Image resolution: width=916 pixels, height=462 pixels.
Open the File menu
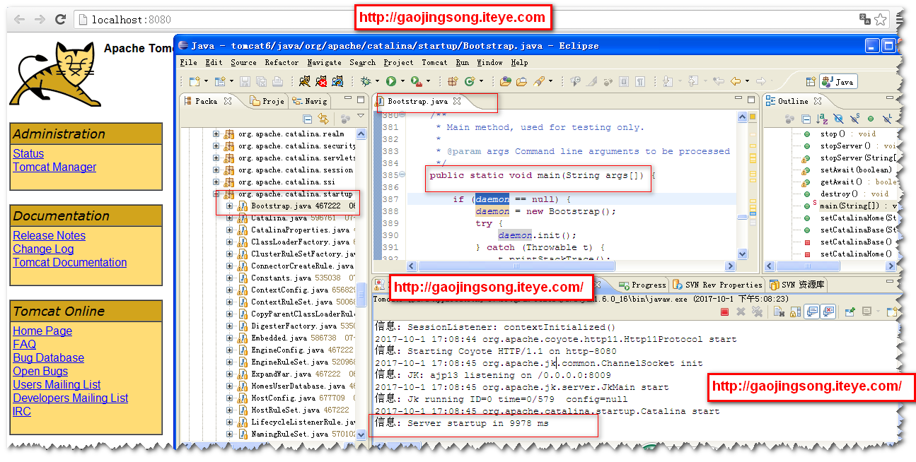point(188,62)
